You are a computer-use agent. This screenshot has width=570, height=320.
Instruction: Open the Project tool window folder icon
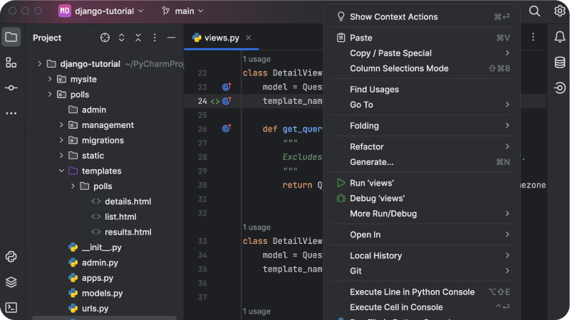tap(11, 37)
